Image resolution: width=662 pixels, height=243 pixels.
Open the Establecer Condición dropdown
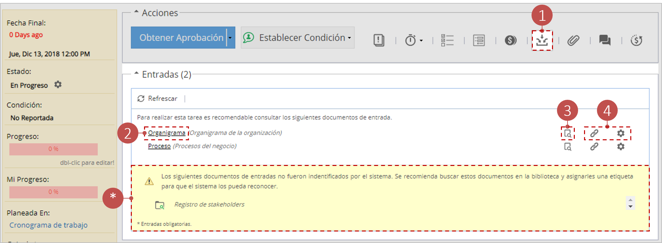click(x=298, y=38)
